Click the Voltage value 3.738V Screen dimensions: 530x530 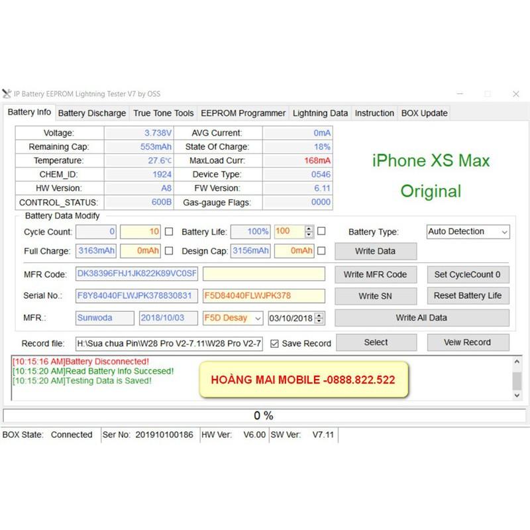[x=139, y=133]
